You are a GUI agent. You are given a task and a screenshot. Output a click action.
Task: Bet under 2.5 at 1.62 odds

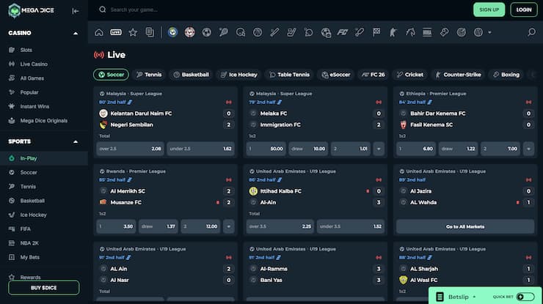(200, 149)
